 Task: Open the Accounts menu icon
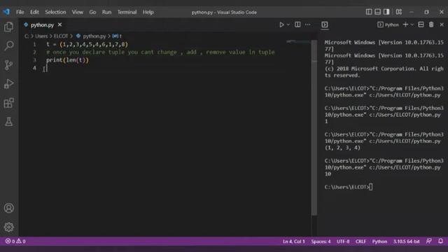coord(9,208)
